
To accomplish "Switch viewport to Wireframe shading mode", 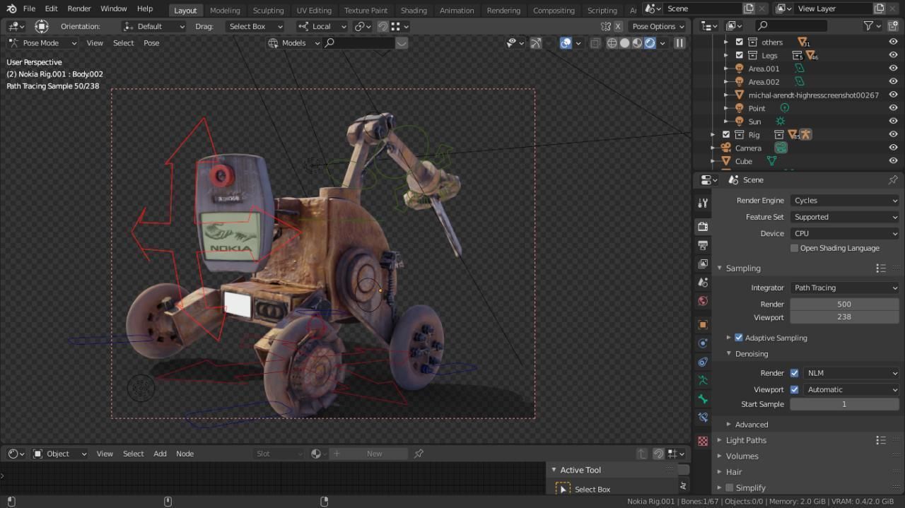I will click(x=612, y=43).
